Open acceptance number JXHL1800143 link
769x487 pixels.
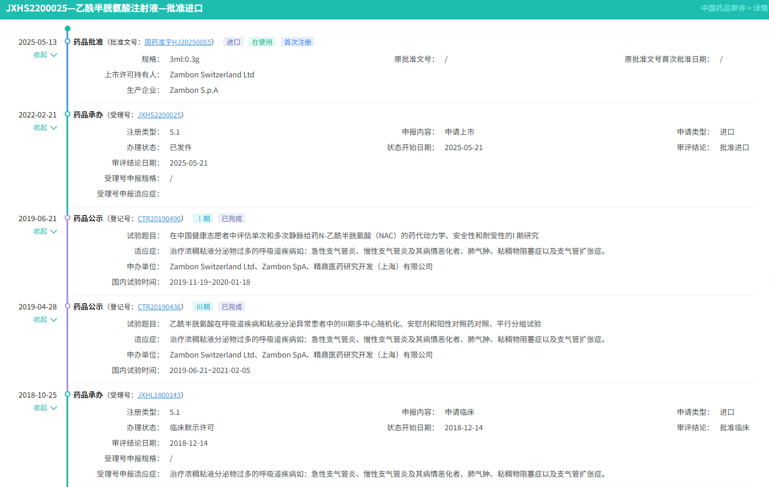coord(159,395)
